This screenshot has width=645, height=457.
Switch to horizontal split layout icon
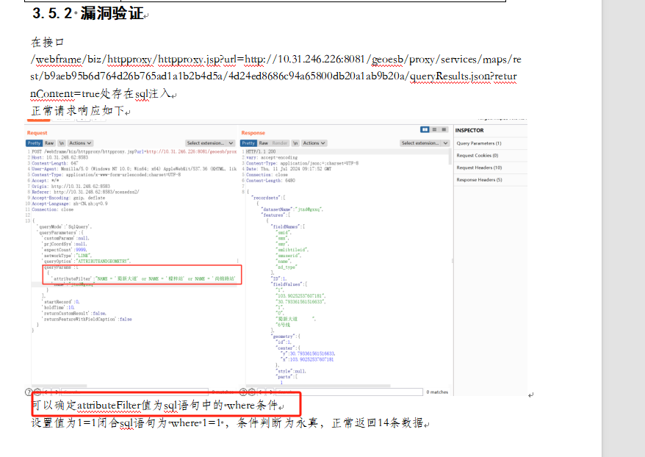[x=433, y=130]
